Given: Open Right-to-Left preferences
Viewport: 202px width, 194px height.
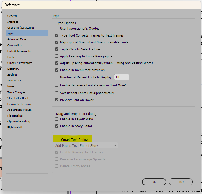Looking at the screenshot, I should pos(27,128).
